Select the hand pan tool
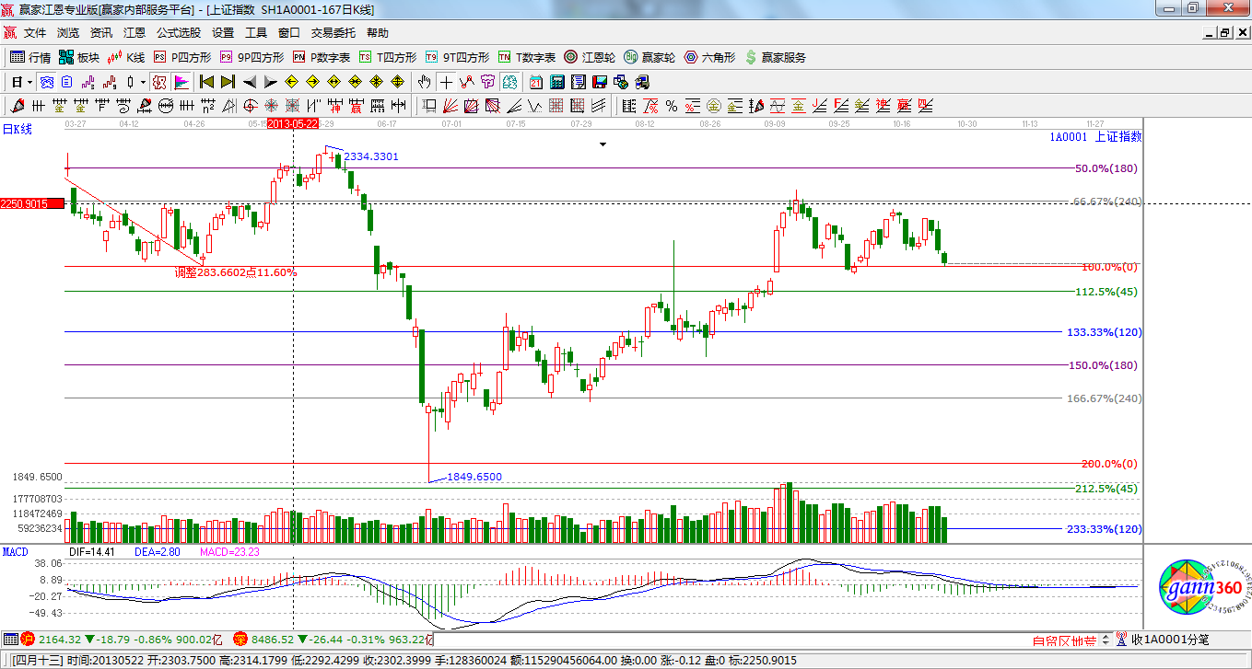This screenshot has width=1252, height=669. [x=424, y=82]
